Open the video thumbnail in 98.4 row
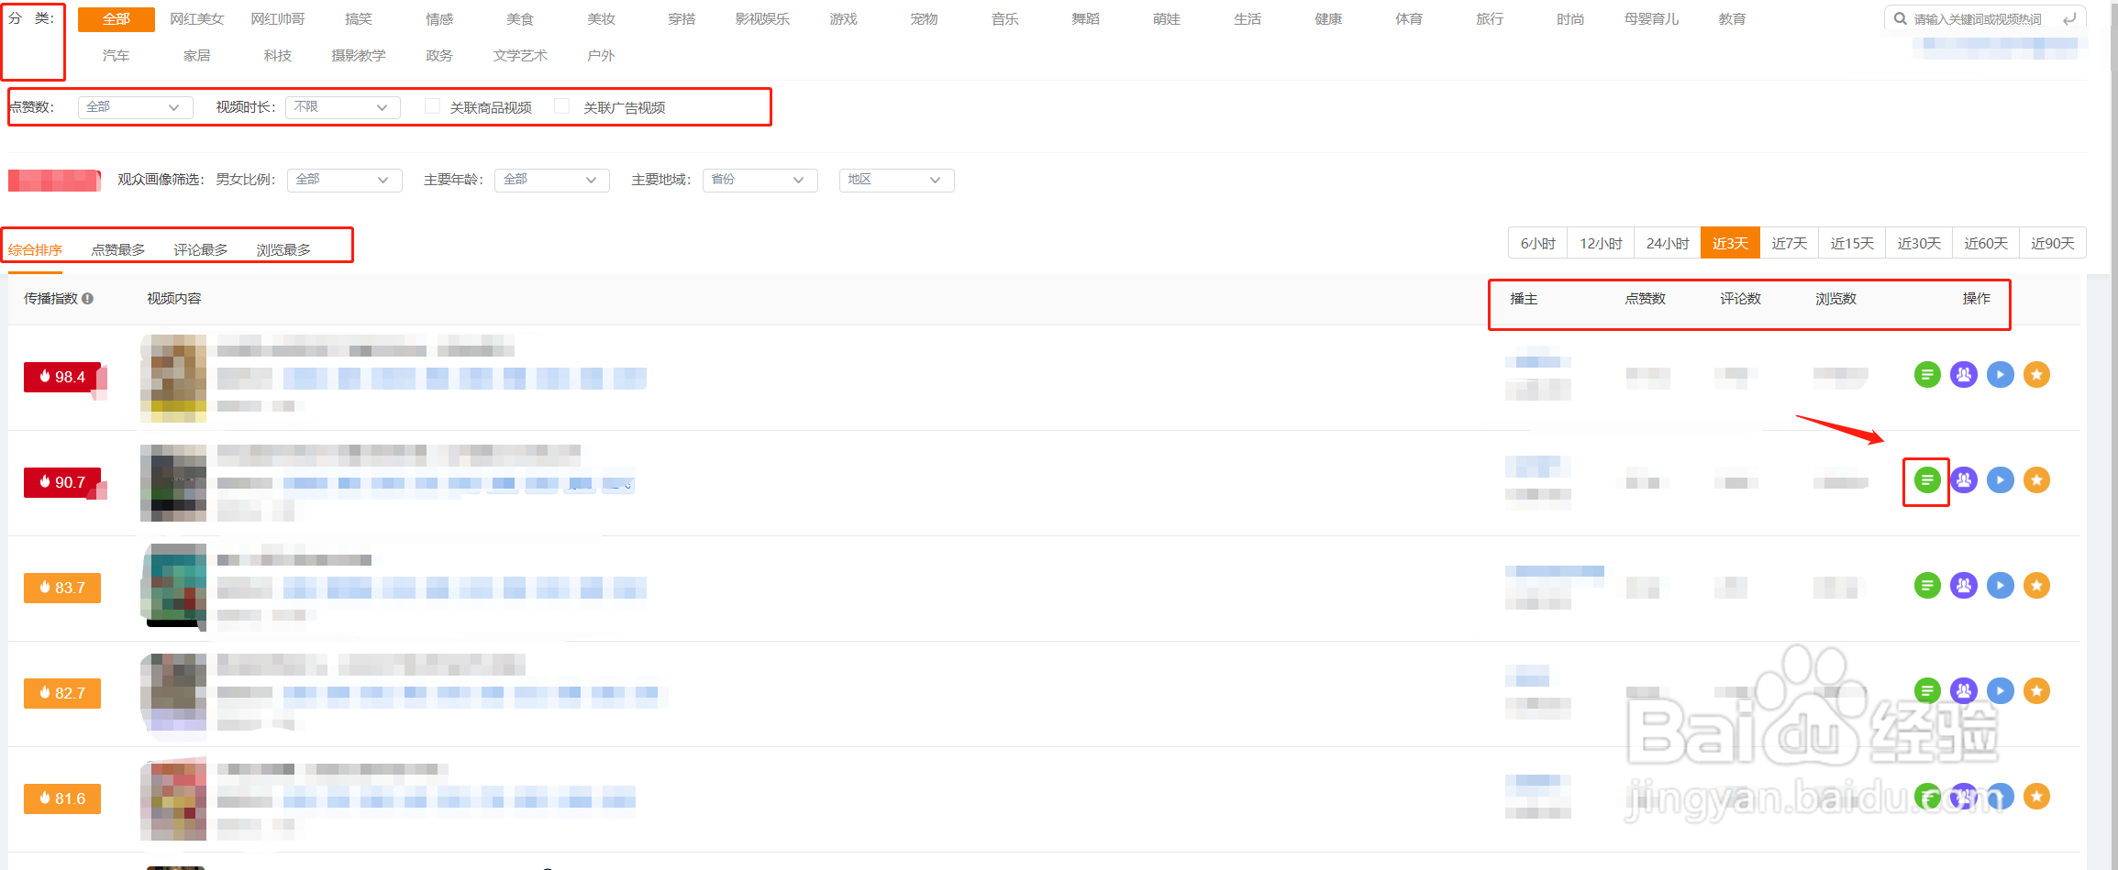 pyautogui.click(x=173, y=378)
